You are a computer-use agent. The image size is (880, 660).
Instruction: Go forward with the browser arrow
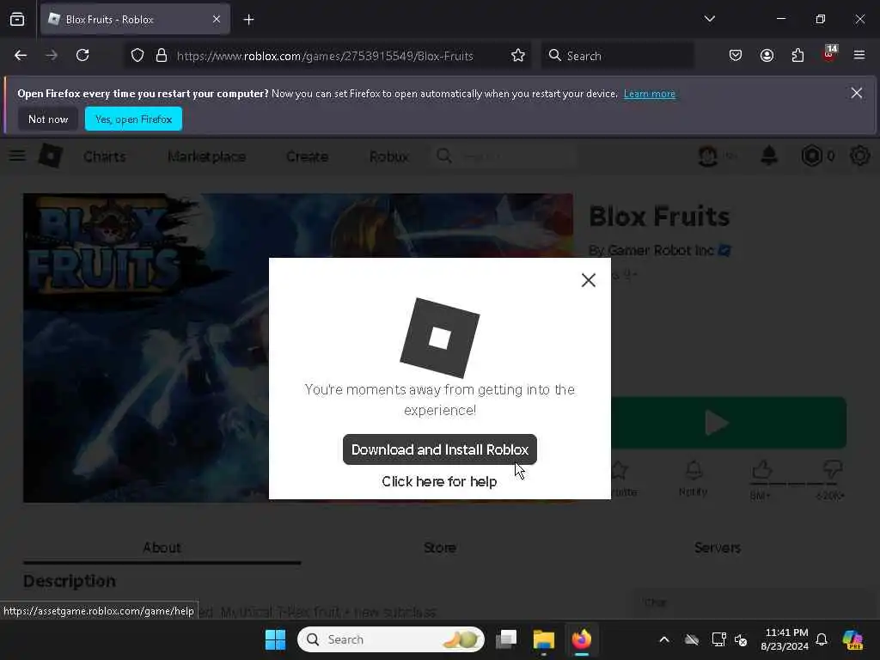click(52, 56)
